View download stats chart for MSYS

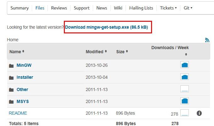click(x=184, y=101)
